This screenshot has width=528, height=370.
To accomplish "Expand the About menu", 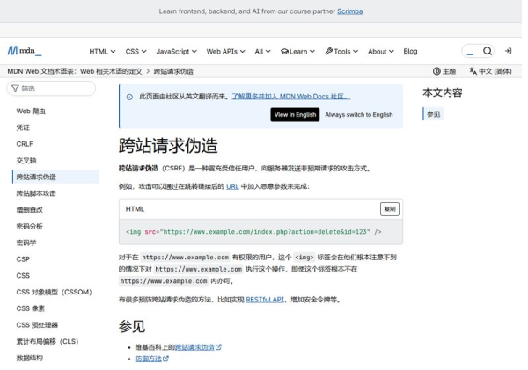I will pos(381,52).
